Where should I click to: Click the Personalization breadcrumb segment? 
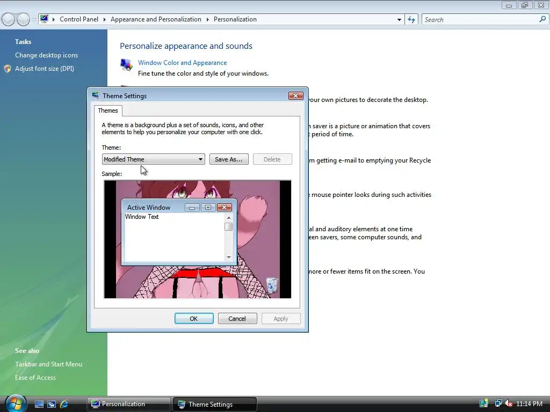coord(235,19)
